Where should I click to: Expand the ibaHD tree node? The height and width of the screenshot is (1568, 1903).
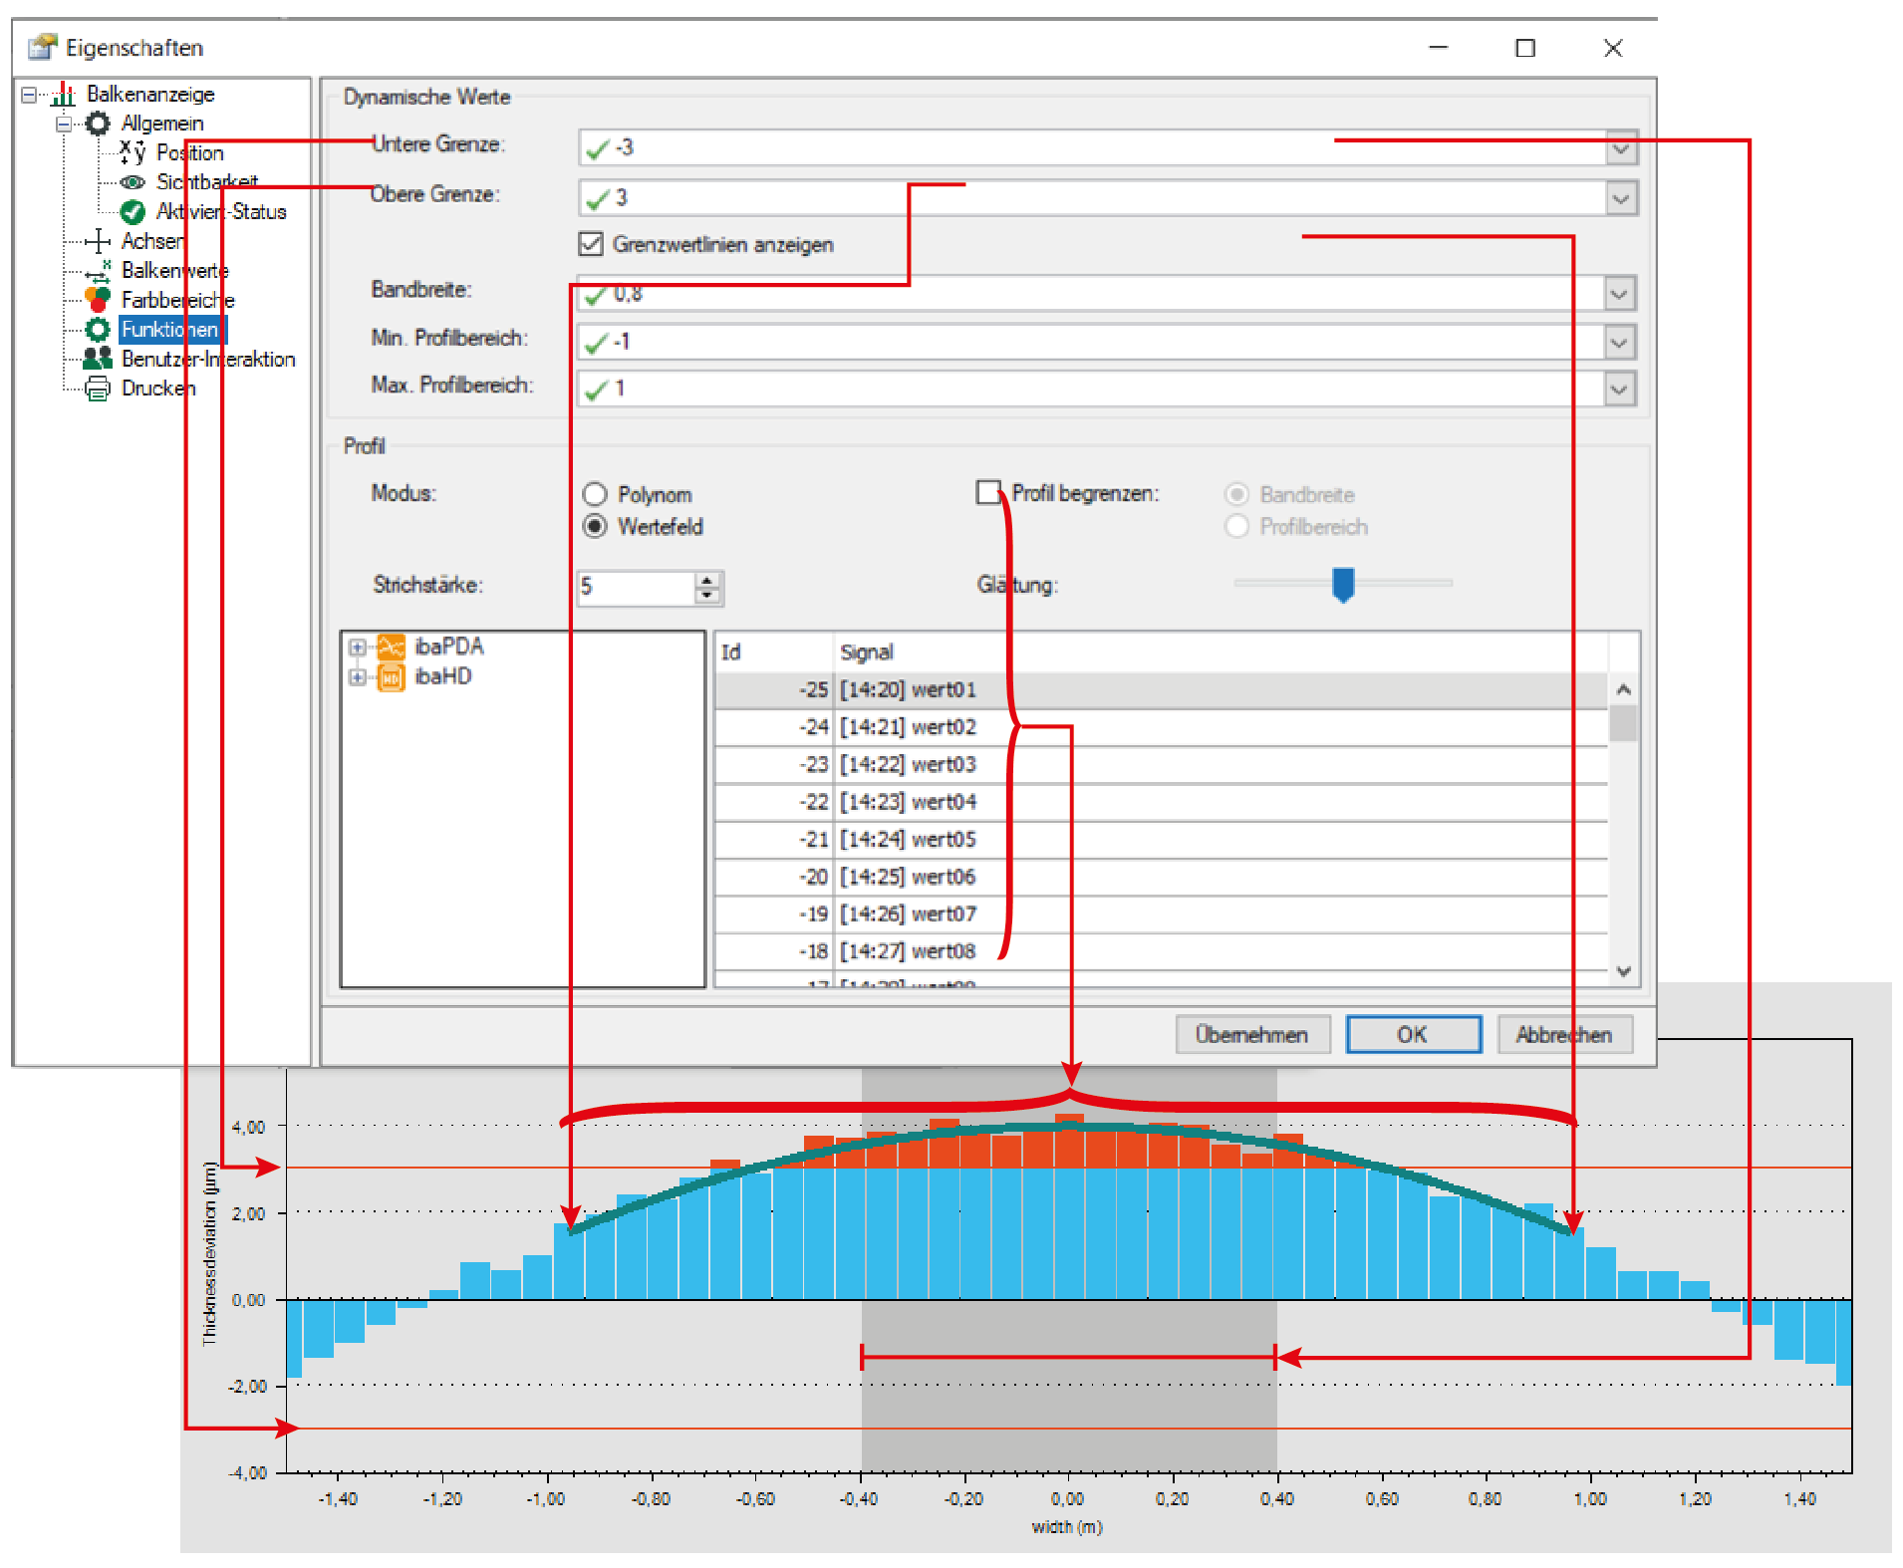tap(357, 677)
